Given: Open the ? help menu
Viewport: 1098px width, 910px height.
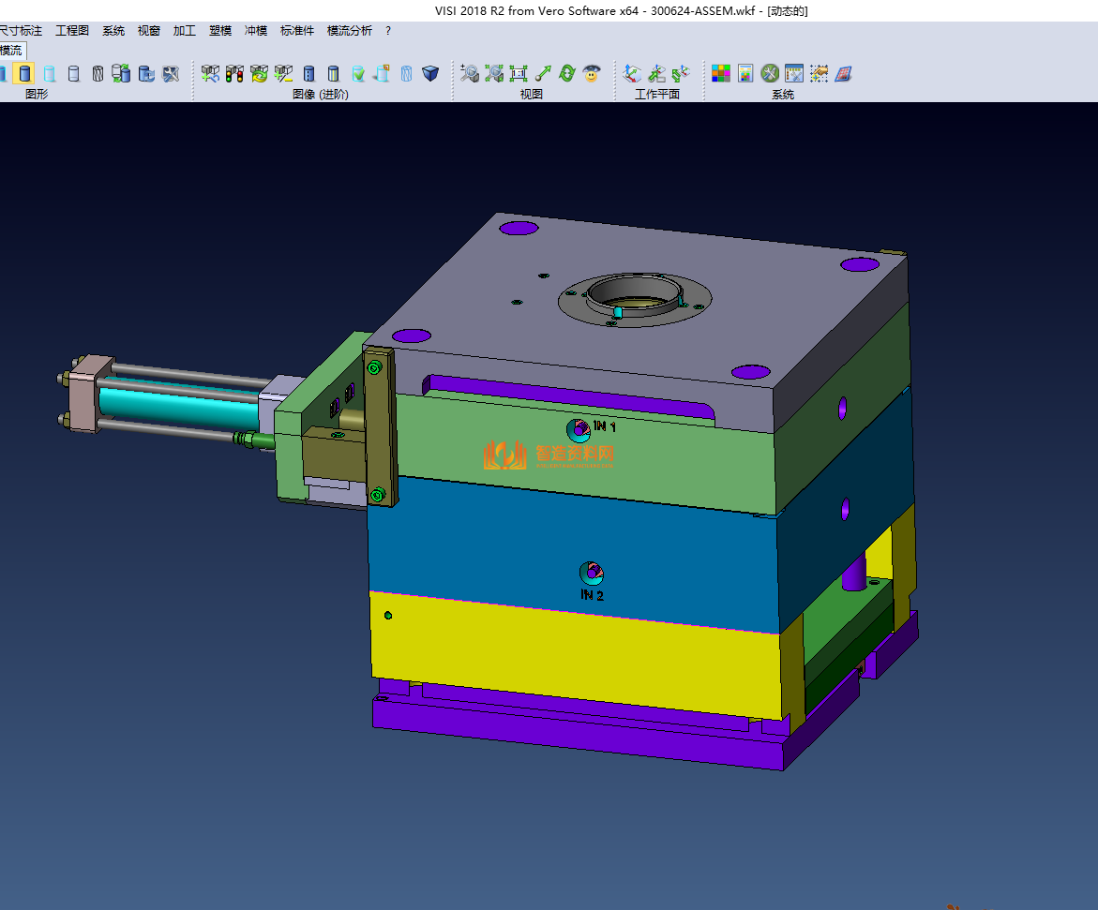Looking at the screenshot, I should (x=388, y=31).
